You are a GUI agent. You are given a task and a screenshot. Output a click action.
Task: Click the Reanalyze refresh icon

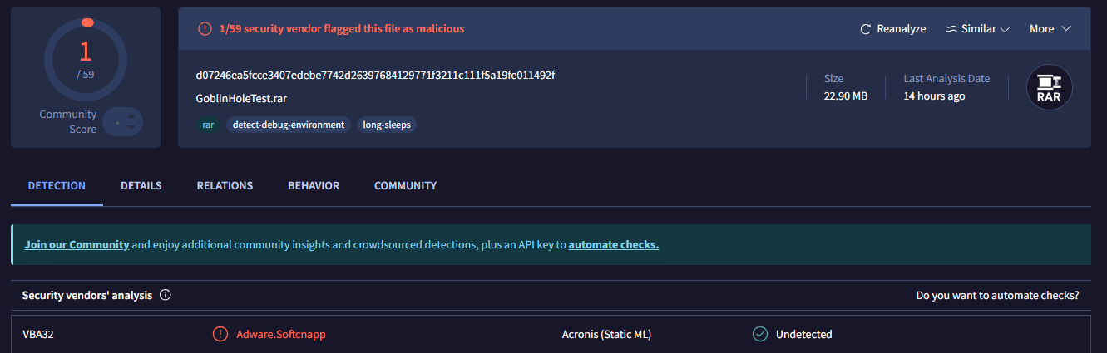click(x=865, y=29)
